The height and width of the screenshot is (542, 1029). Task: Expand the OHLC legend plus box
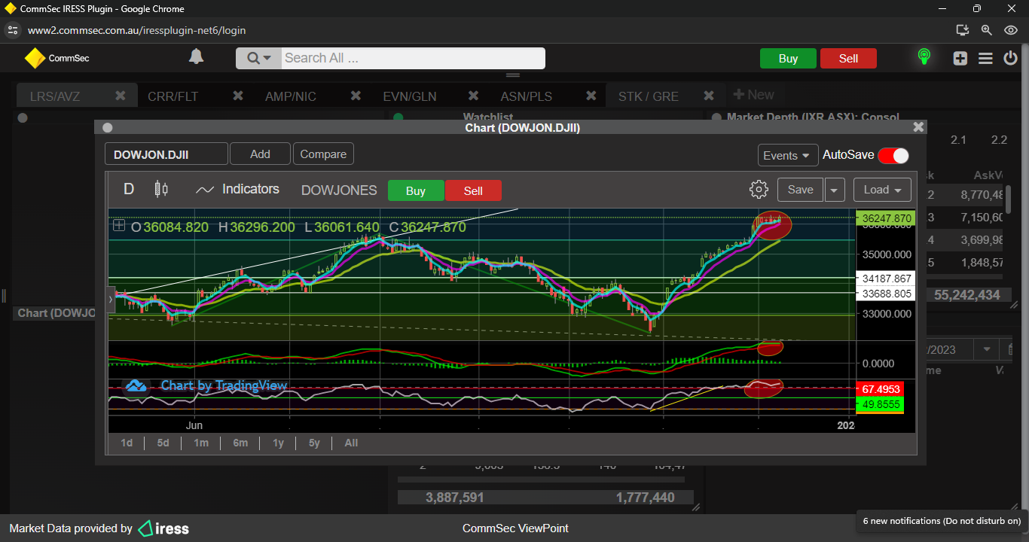119,225
